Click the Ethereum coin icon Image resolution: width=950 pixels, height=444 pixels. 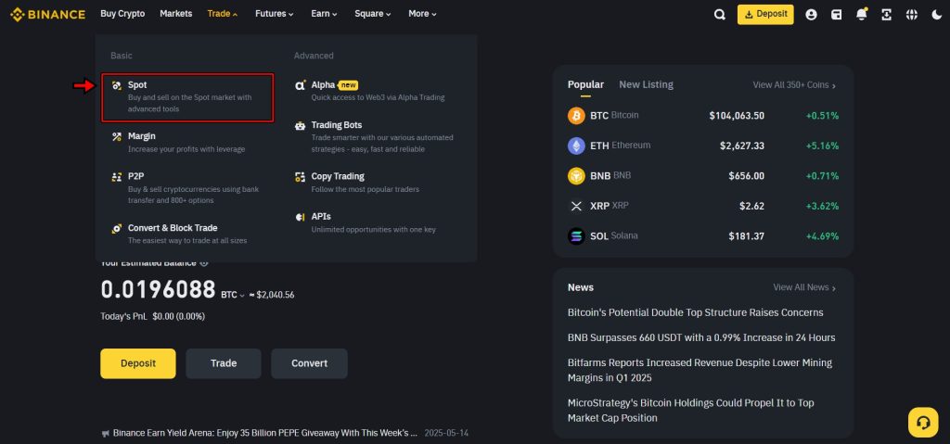[x=576, y=146]
